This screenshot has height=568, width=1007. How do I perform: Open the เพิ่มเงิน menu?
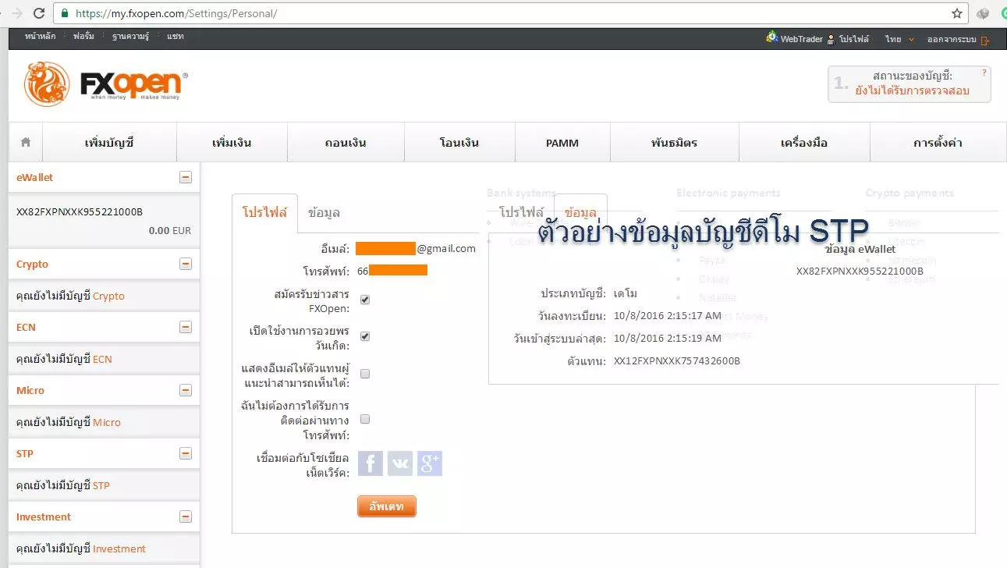pos(232,143)
